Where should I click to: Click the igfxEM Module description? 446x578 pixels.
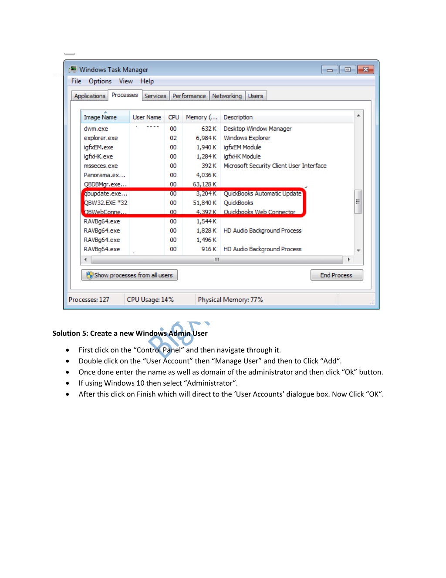click(x=242, y=147)
